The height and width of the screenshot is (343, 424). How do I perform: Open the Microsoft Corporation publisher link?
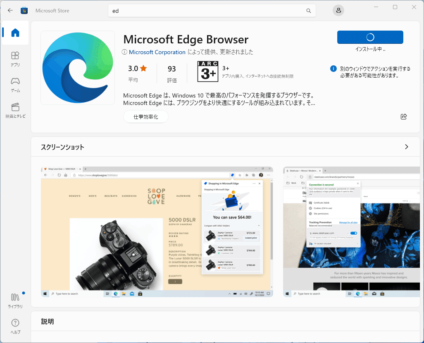click(157, 52)
